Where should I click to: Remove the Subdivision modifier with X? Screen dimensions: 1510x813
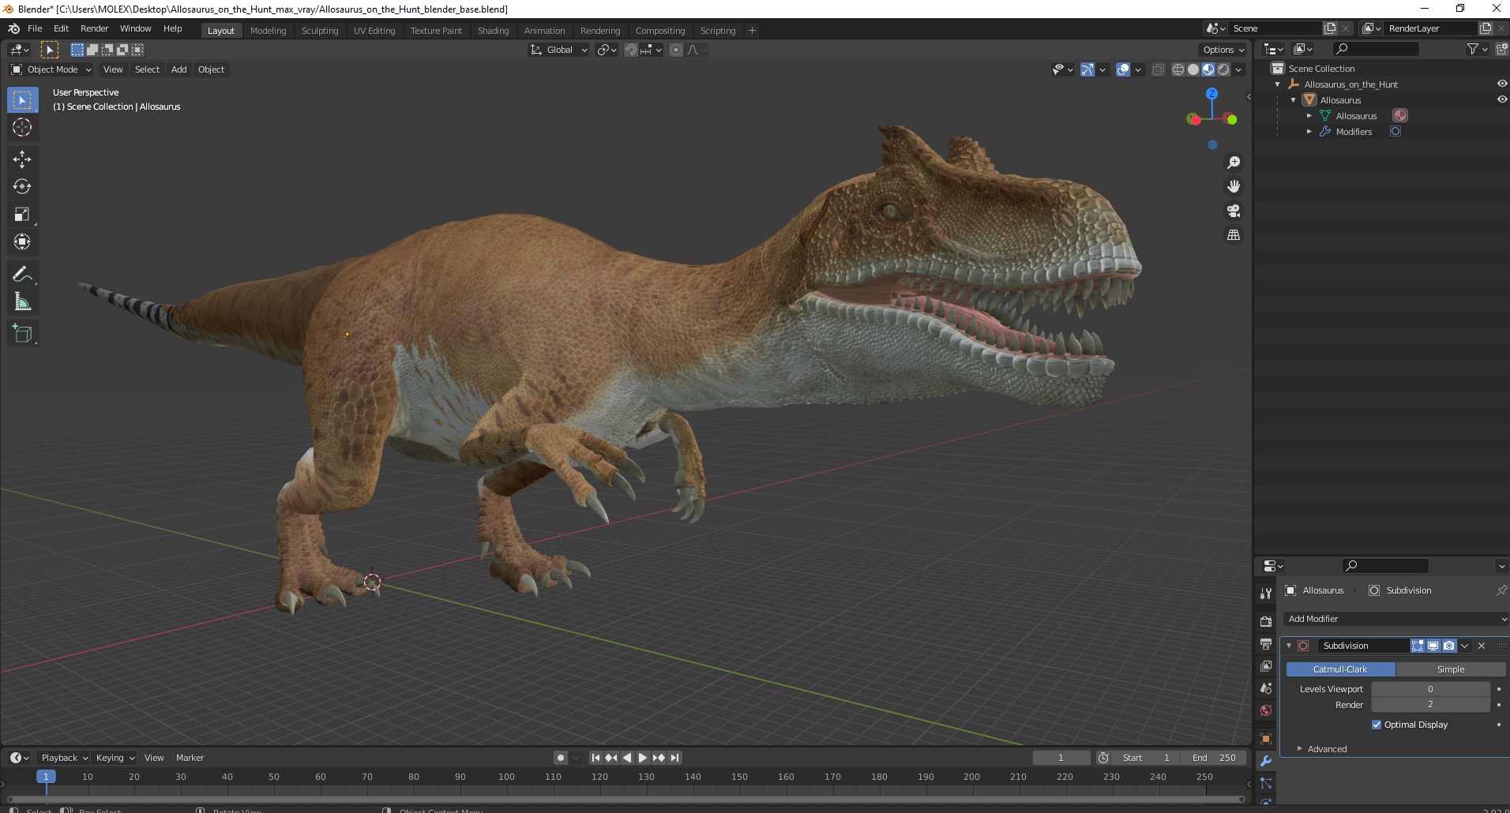[x=1482, y=646]
